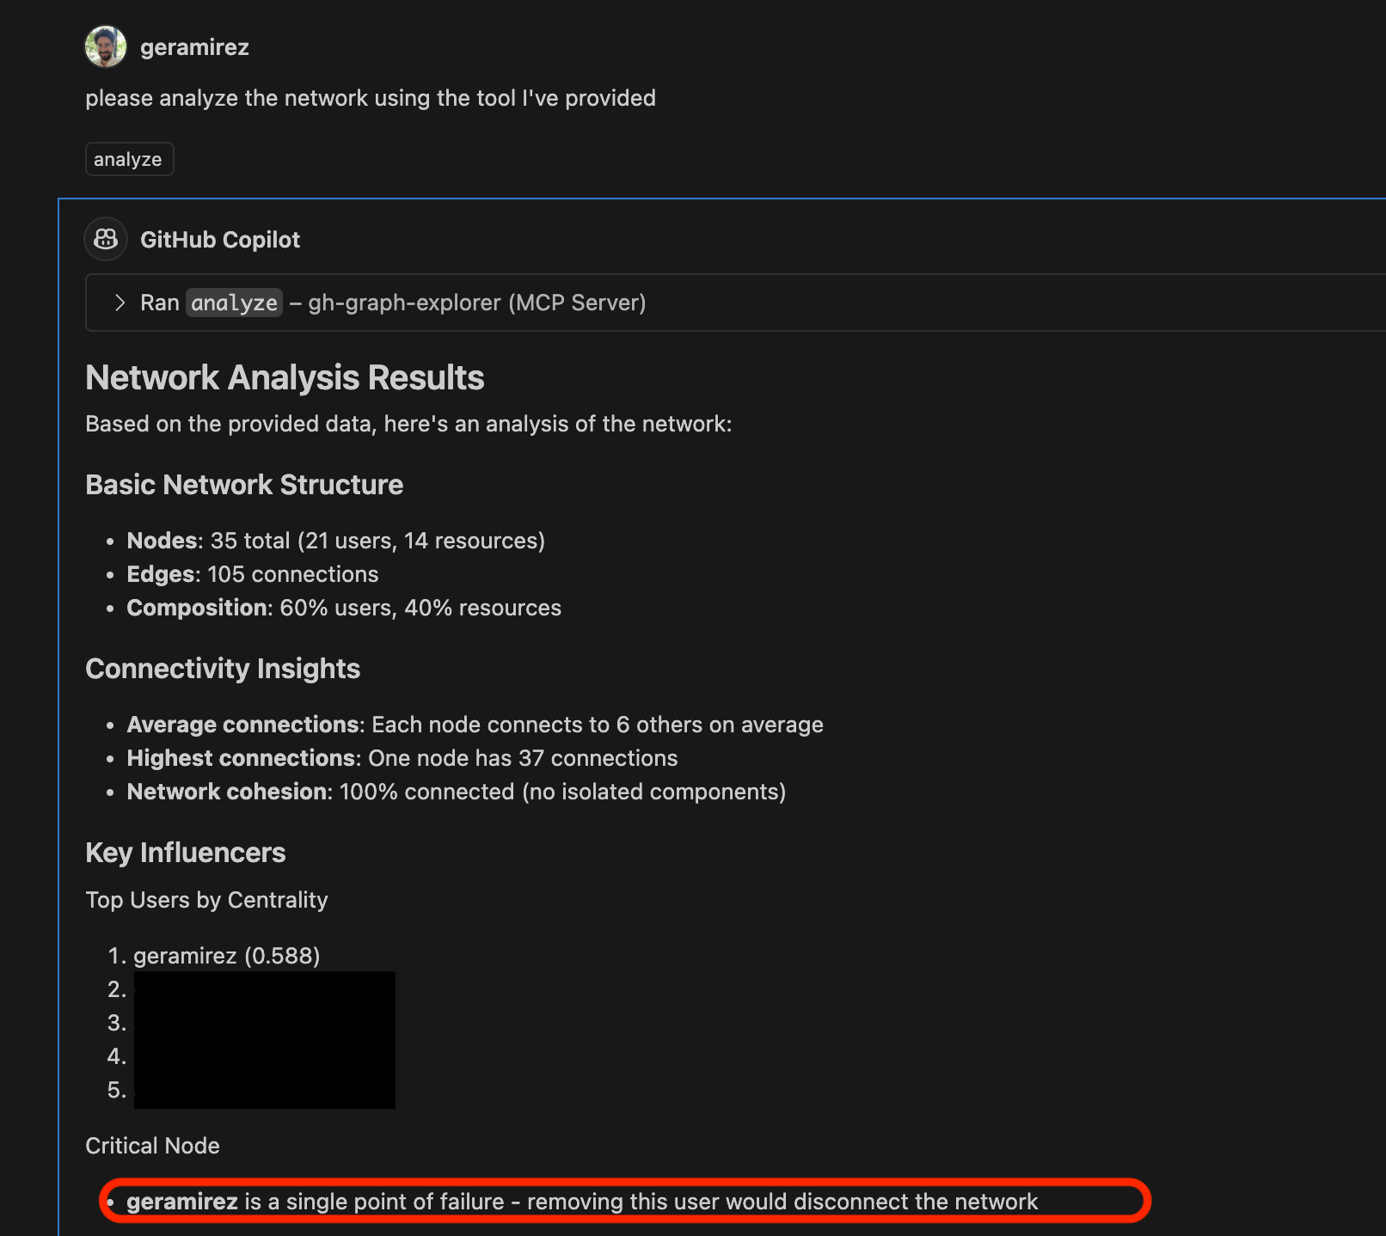
Task: Click the 'Edges: 105 connections' bullet
Action: coord(253,574)
